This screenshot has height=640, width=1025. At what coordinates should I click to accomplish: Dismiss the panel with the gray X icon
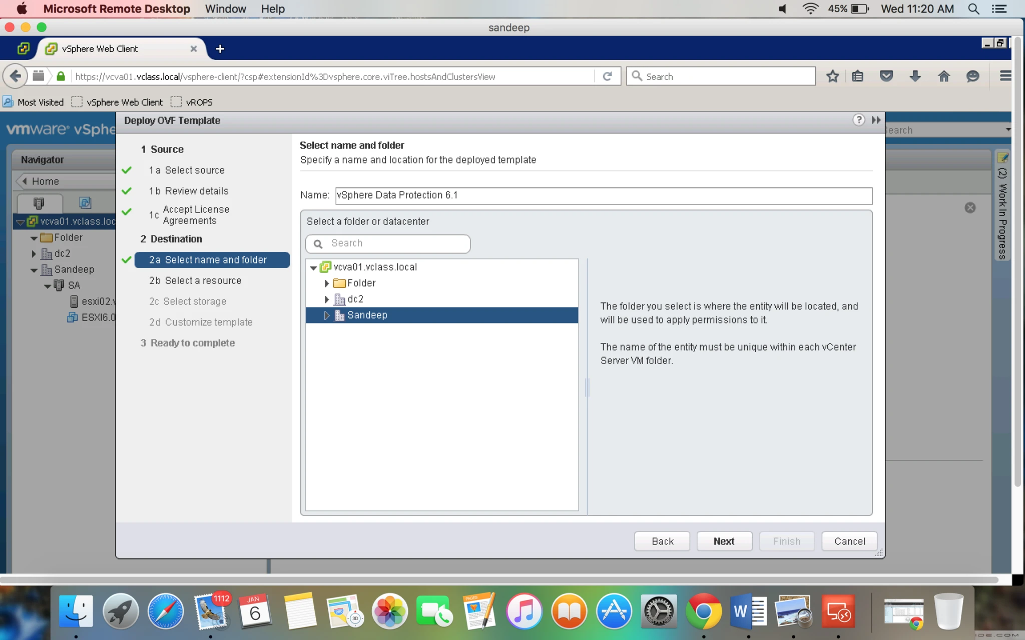coord(970,208)
